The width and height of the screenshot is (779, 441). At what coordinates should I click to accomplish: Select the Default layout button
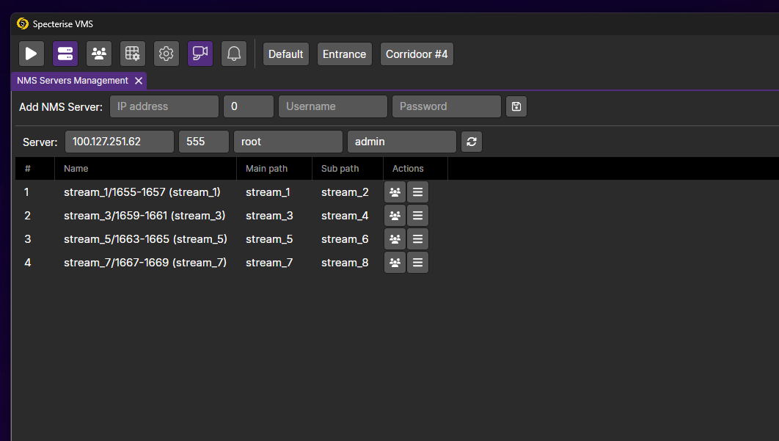tap(285, 54)
